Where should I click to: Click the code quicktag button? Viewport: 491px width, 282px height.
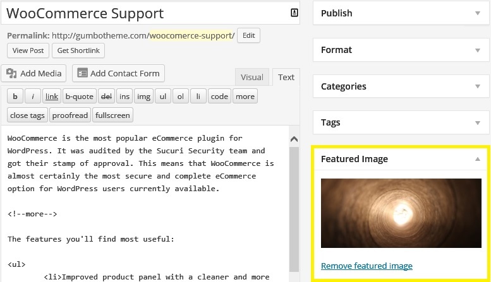coord(219,97)
